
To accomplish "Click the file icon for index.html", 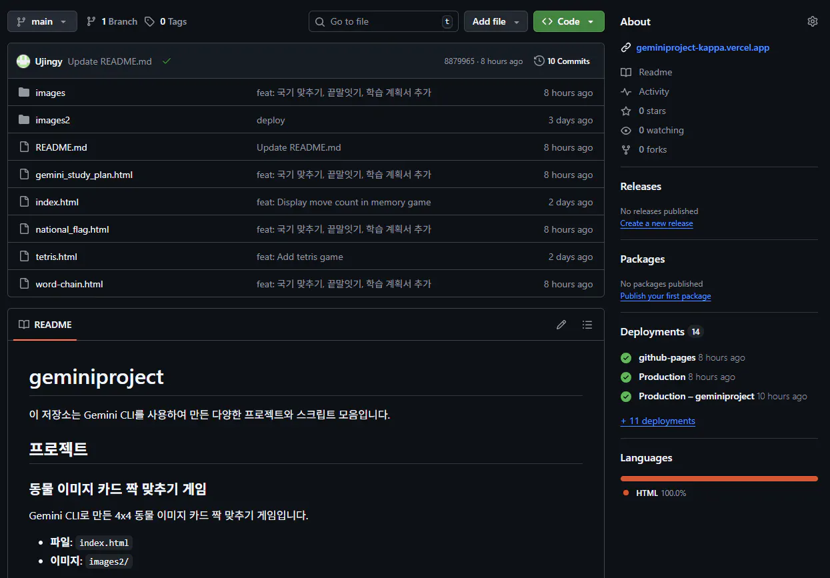I will pyautogui.click(x=24, y=202).
